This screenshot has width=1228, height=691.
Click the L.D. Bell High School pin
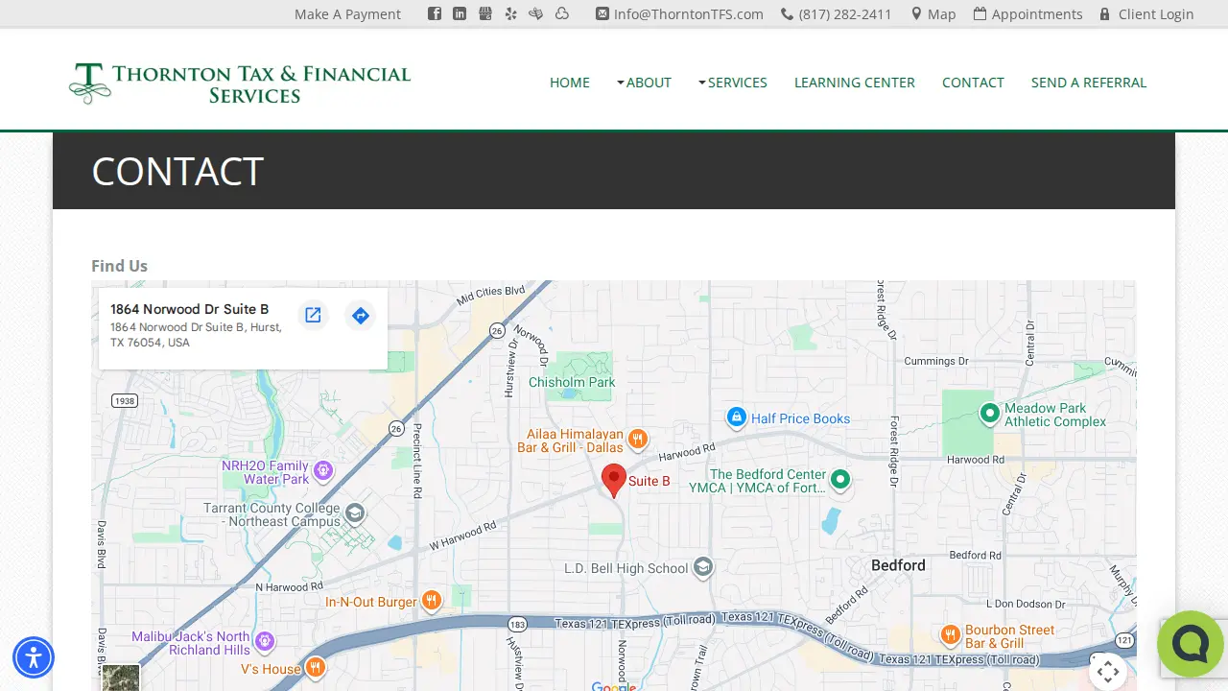[703, 567]
